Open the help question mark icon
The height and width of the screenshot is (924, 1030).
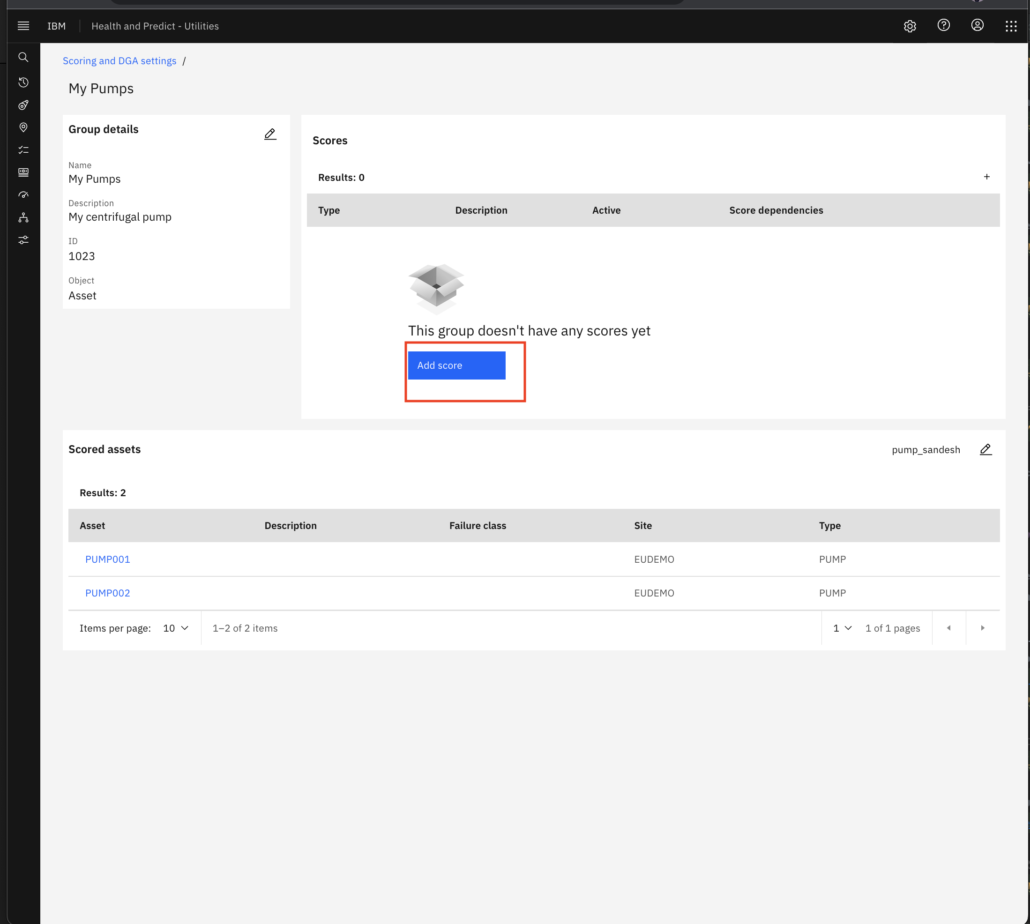click(x=943, y=25)
